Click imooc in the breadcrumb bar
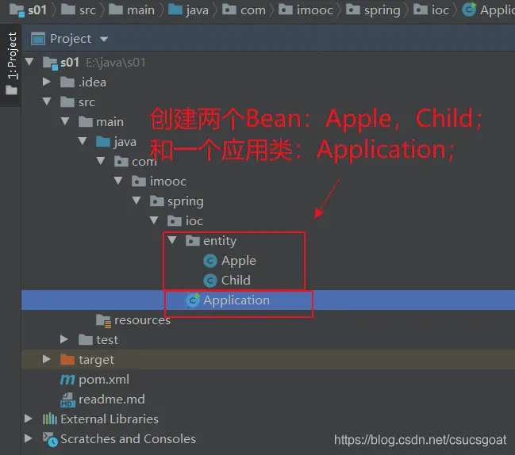 tap(315, 10)
